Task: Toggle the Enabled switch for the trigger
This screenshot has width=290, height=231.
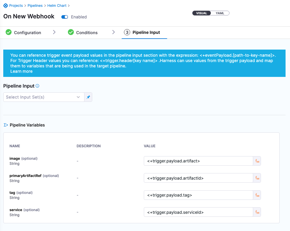Action: 65,17
